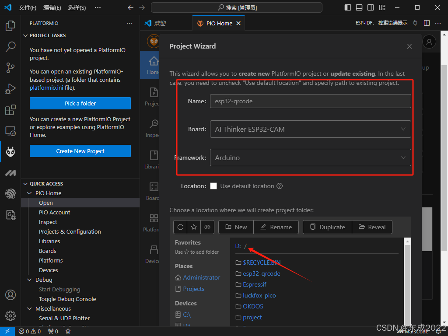Open Remote Explorer in activity bar
The height and width of the screenshot is (336, 448).
[10, 131]
